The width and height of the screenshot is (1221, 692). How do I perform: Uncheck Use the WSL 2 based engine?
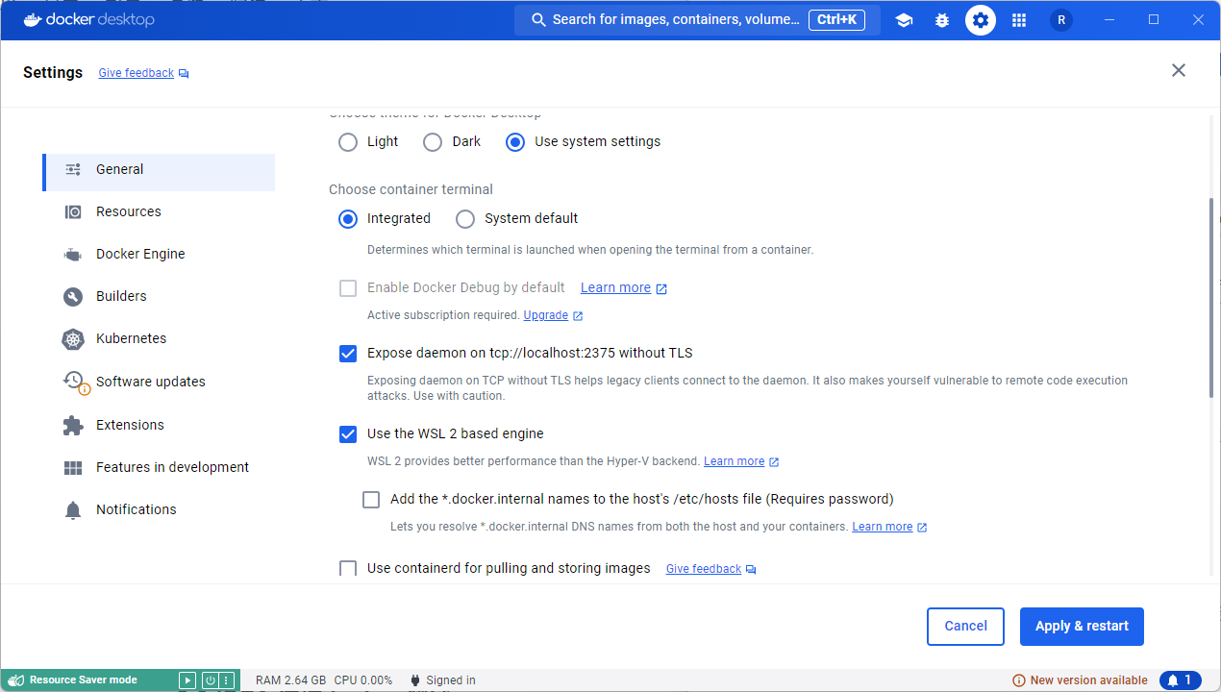coord(348,434)
